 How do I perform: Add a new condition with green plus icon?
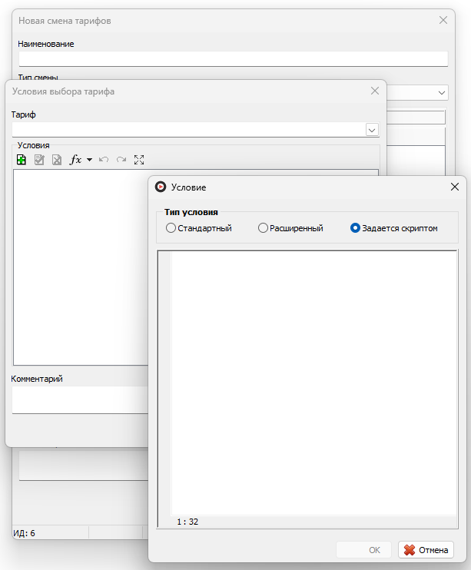pyautogui.click(x=21, y=160)
